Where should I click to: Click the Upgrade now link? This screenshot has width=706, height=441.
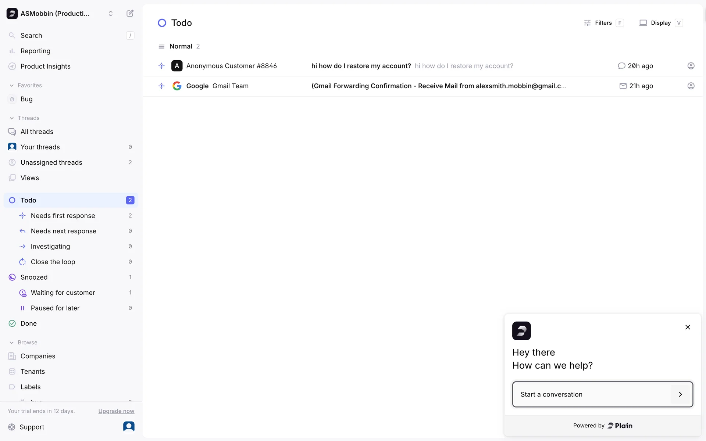click(x=116, y=411)
